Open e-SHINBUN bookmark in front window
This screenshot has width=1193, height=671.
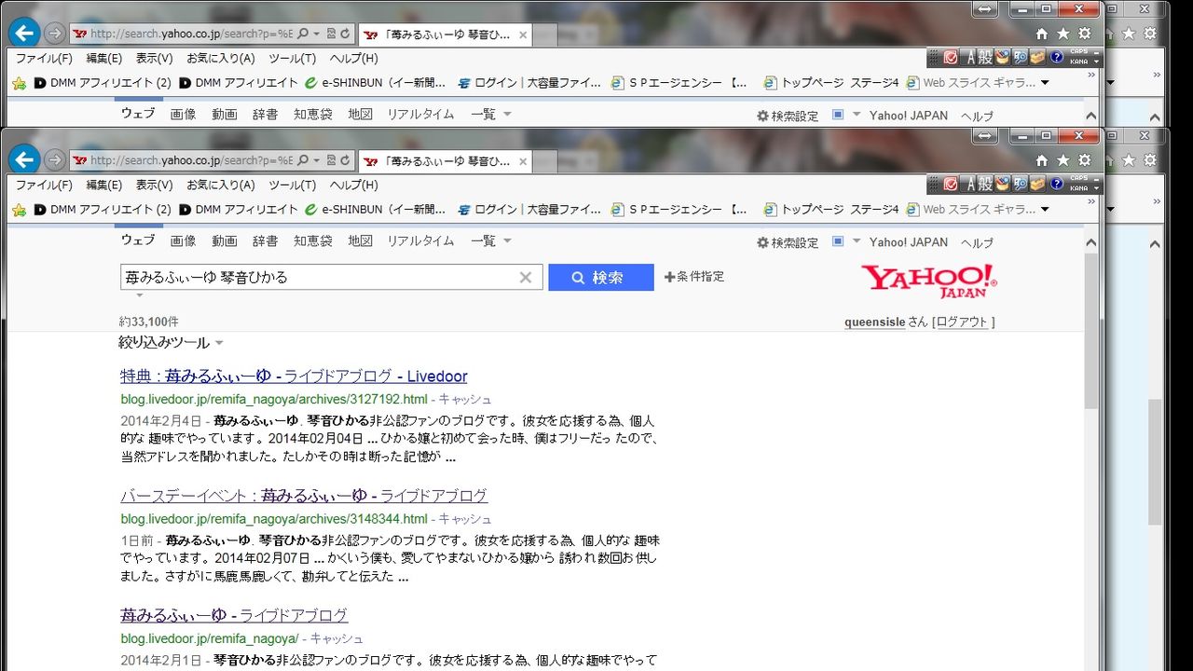(x=376, y=210)
